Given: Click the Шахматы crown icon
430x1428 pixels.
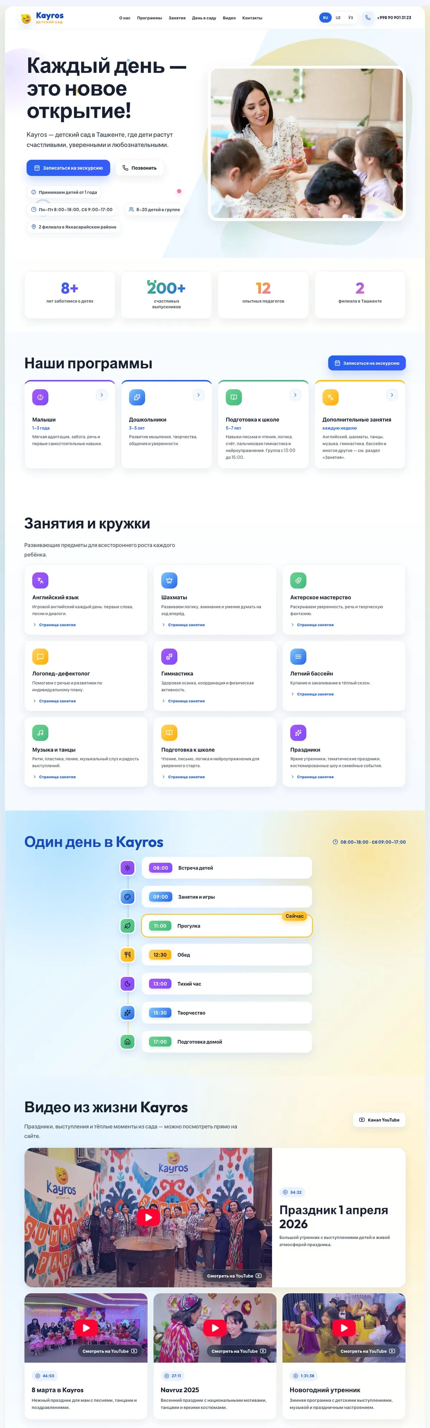Looking at the screenshot, I should (169, 580).
